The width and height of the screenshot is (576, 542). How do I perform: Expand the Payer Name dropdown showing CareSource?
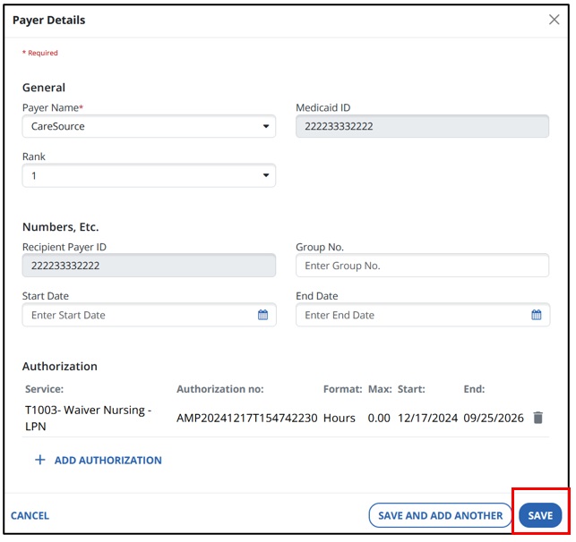[x=149, y=126]
